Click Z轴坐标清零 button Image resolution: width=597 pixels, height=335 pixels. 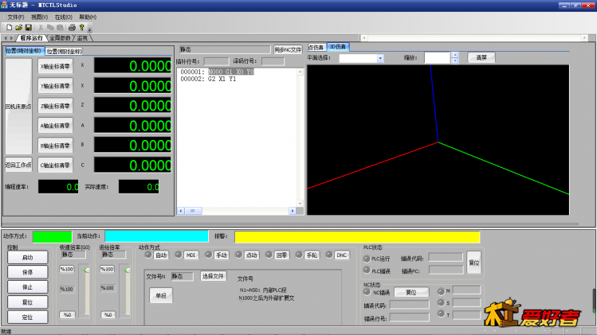tap(55, 106)
